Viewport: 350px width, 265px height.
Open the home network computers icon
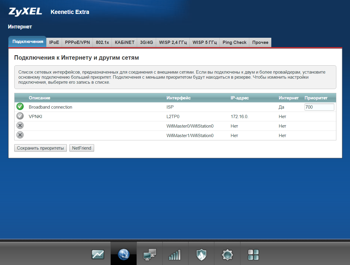pos(150,254)
